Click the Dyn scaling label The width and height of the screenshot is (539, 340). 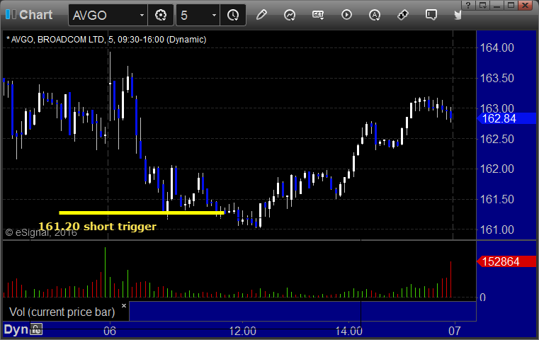tap(16, 329)
